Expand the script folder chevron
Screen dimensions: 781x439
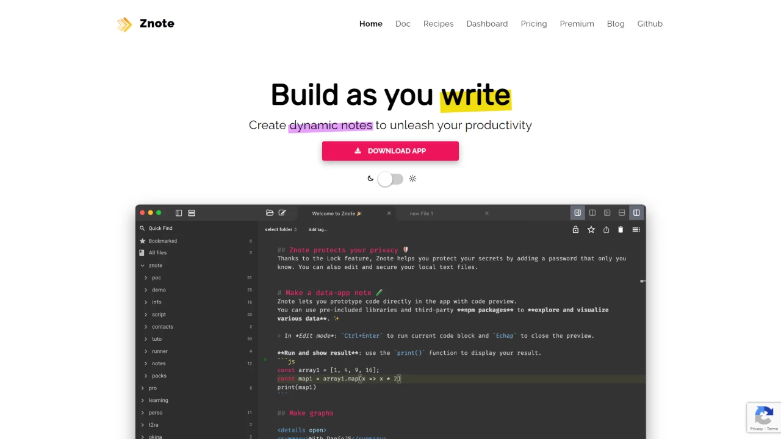[146, 314]
